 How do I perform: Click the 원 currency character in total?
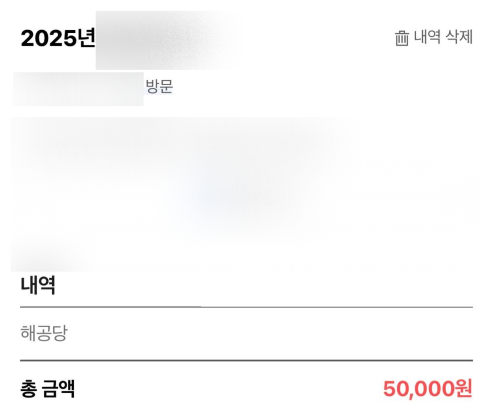[x=464, y=389]
